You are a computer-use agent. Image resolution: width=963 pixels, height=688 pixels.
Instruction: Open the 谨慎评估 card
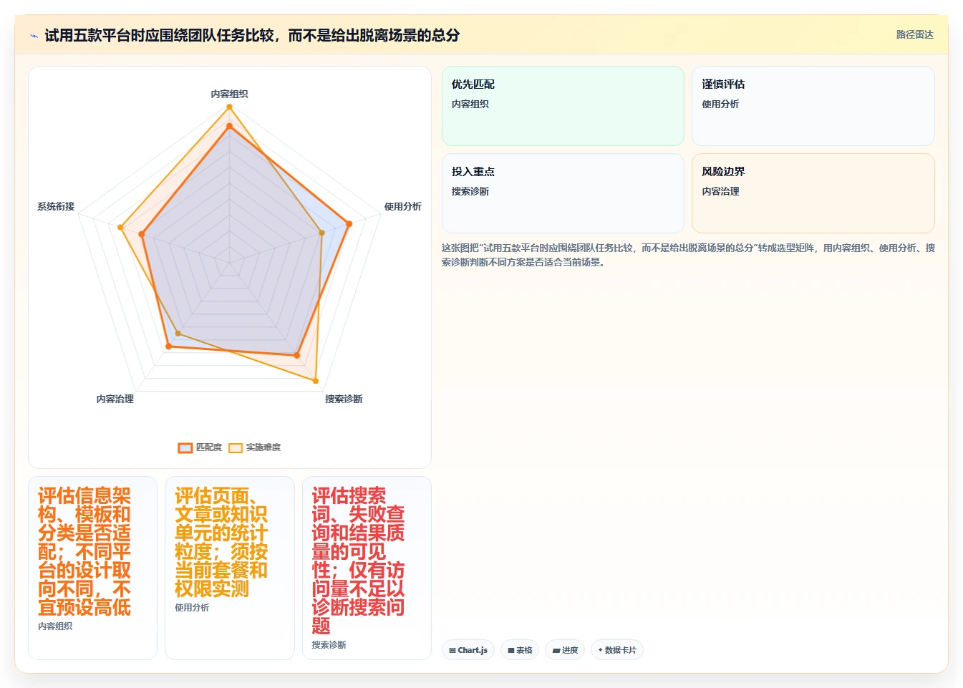coord(813,106)
